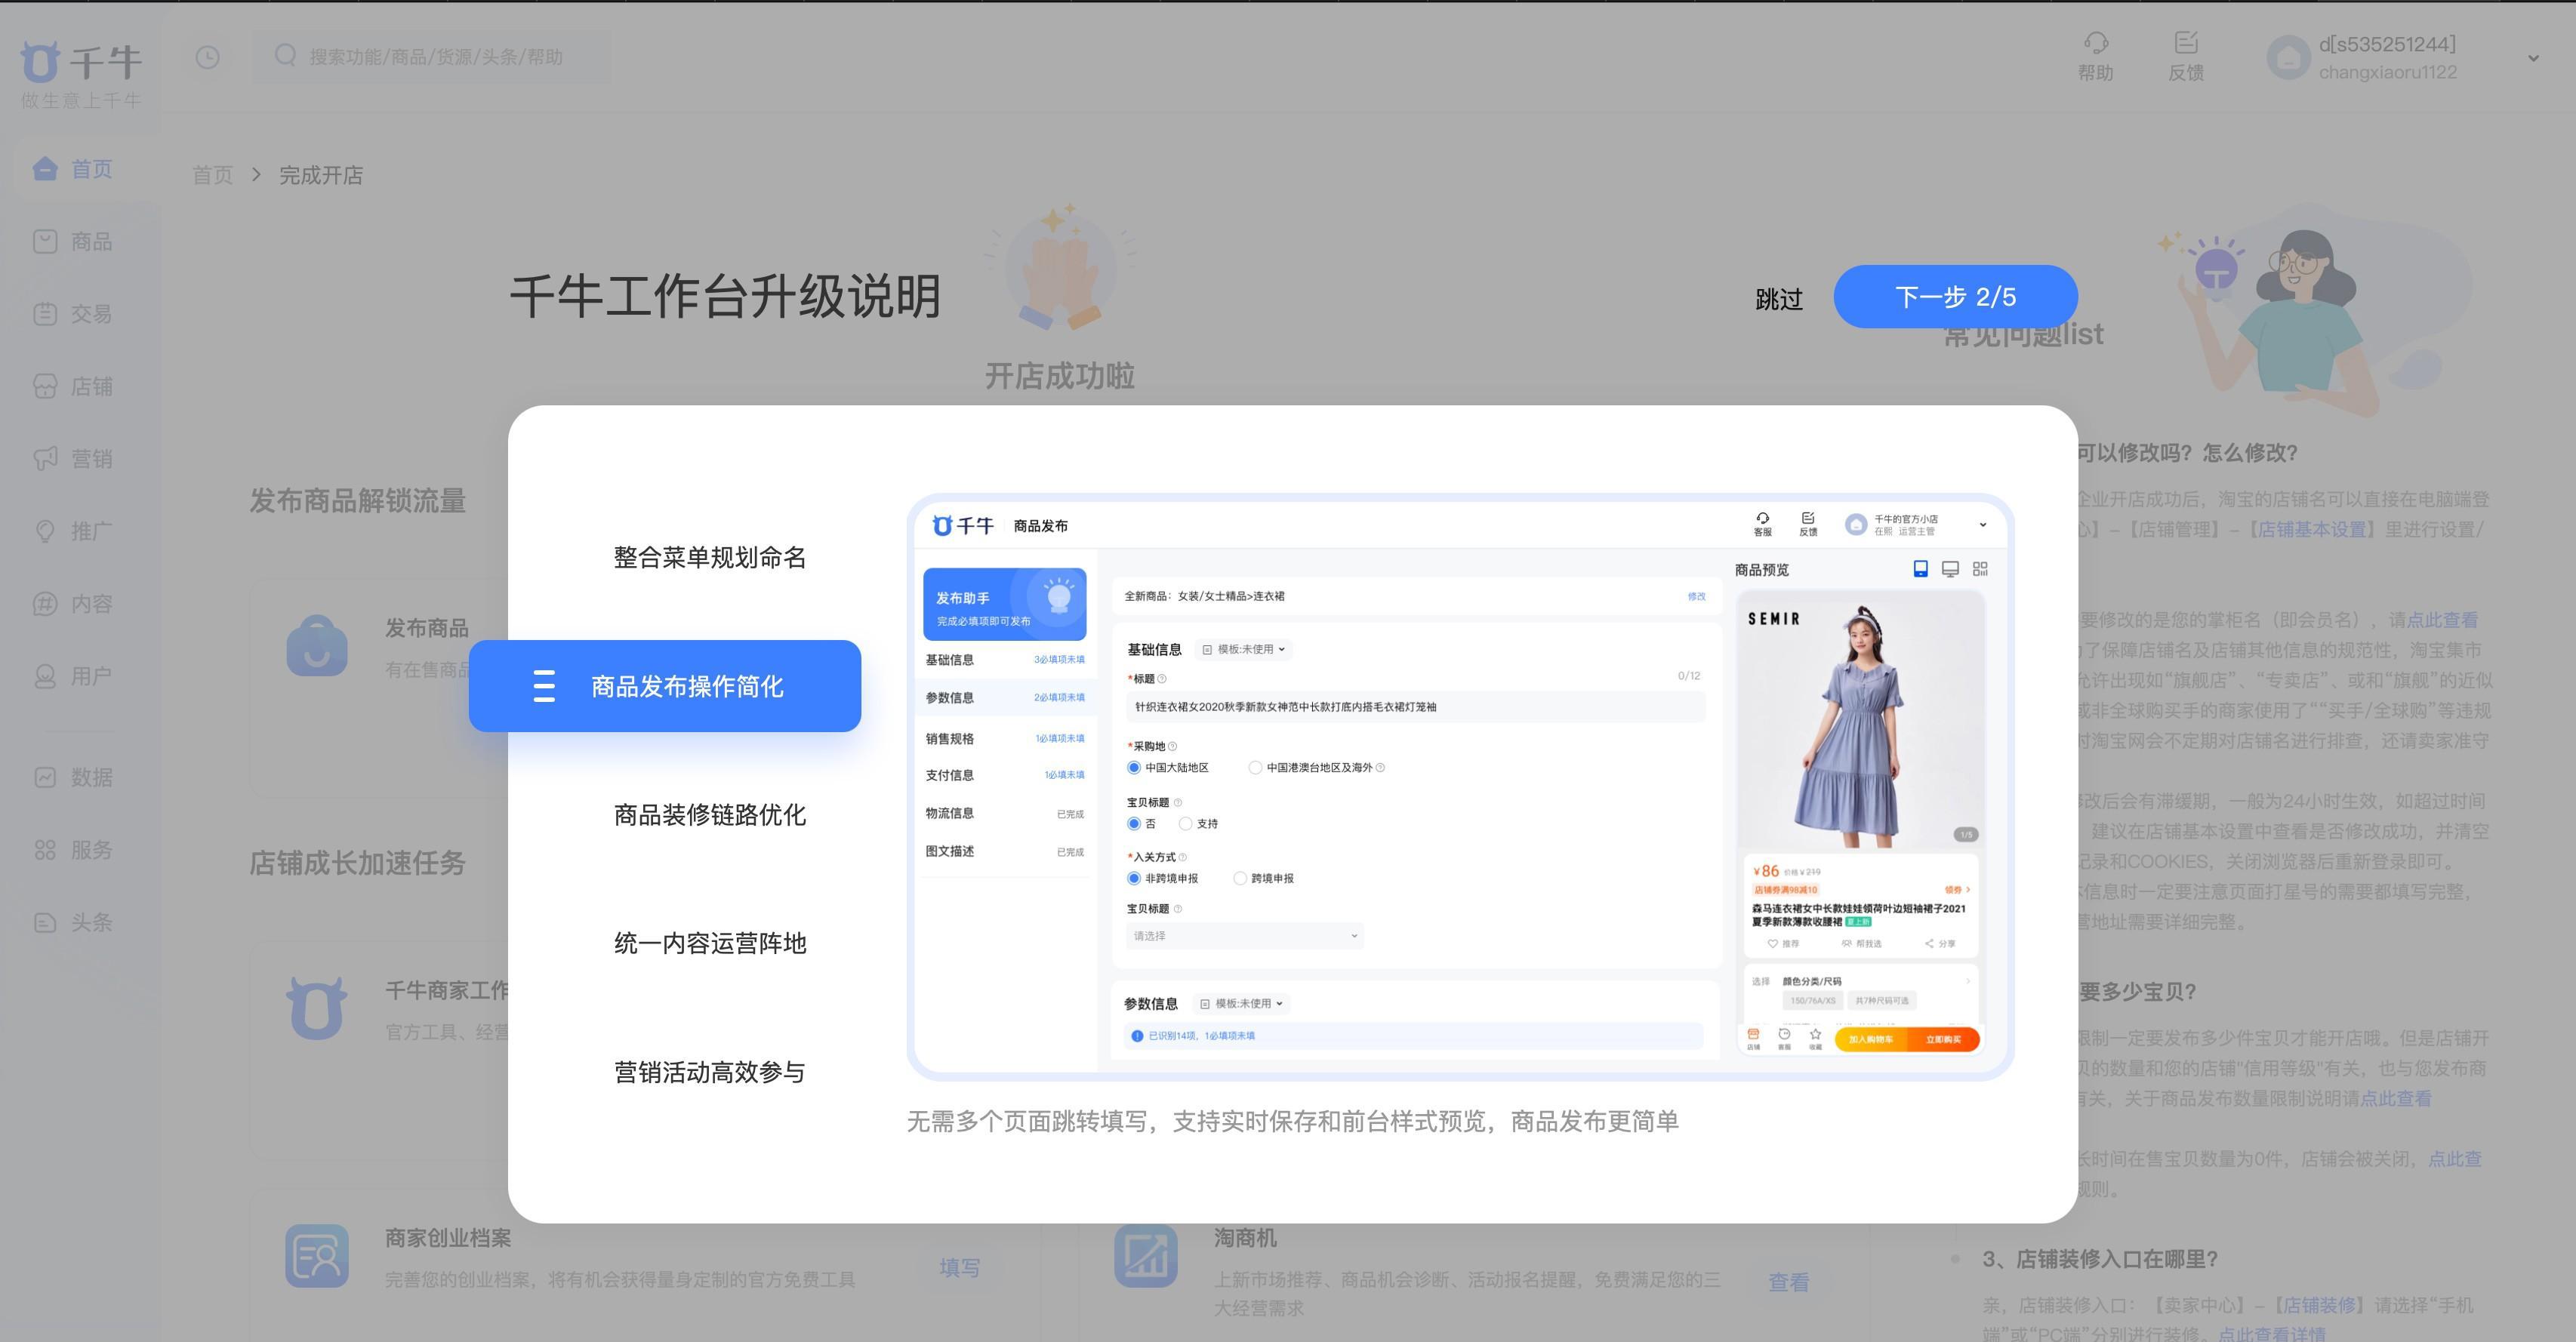Click 反馈 icon in preview header
This screenshot has height=1342, width=2576.
(1808, 524)
